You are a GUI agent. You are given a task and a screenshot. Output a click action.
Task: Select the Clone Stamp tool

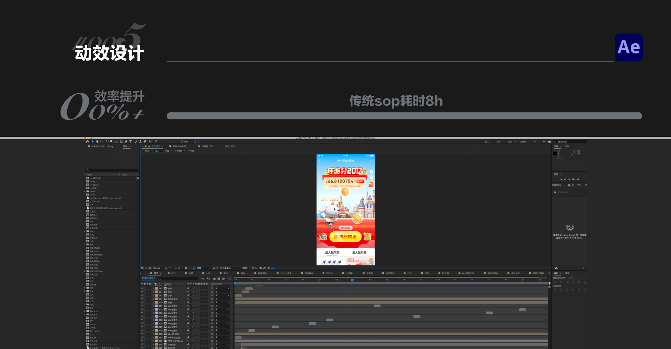coord(140,141)
